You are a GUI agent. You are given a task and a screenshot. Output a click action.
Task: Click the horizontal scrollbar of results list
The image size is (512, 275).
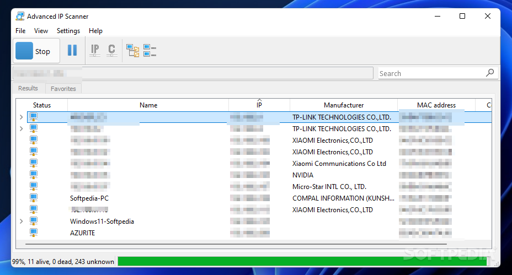point(236,244)
